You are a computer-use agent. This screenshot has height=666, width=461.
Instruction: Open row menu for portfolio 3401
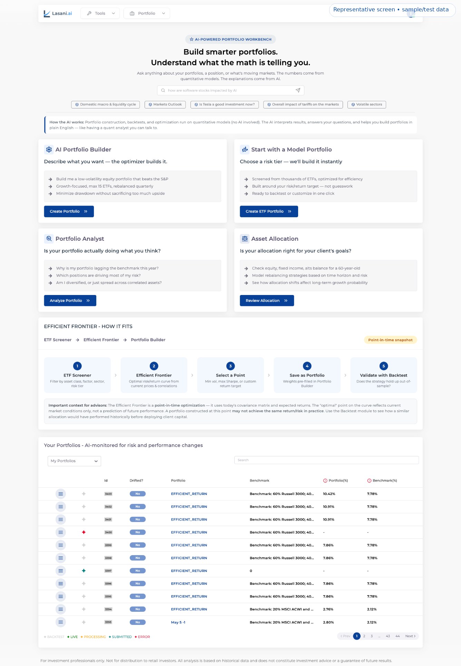tap(60, 520)
